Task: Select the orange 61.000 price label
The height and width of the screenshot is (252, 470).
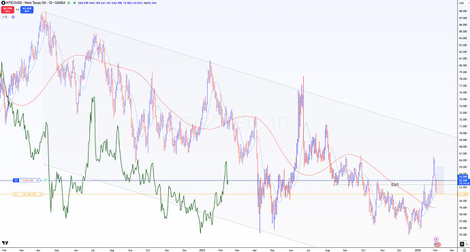Action: coord(463,194)
